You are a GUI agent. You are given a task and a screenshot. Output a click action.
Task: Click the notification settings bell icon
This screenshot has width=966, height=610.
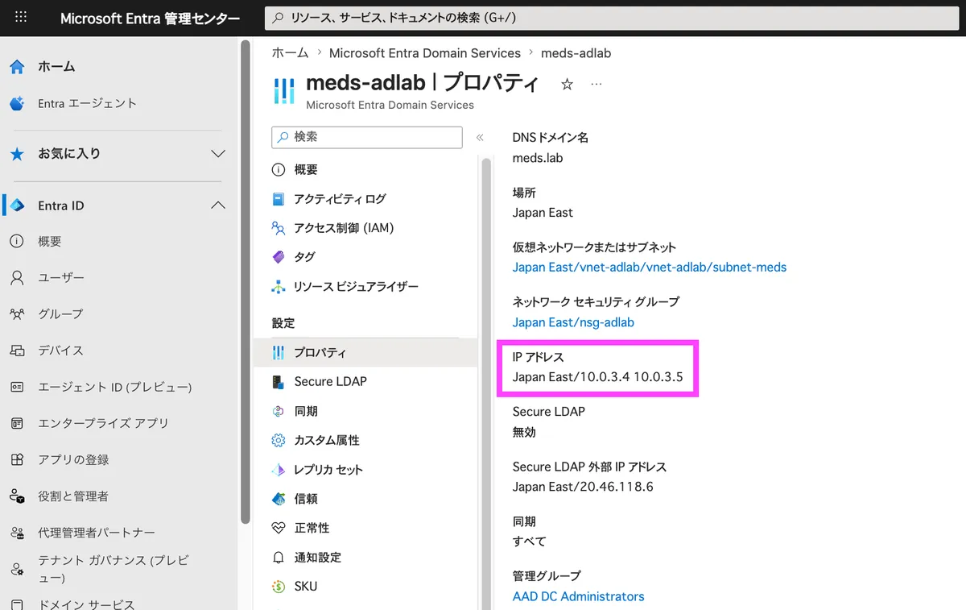[279, 558]
